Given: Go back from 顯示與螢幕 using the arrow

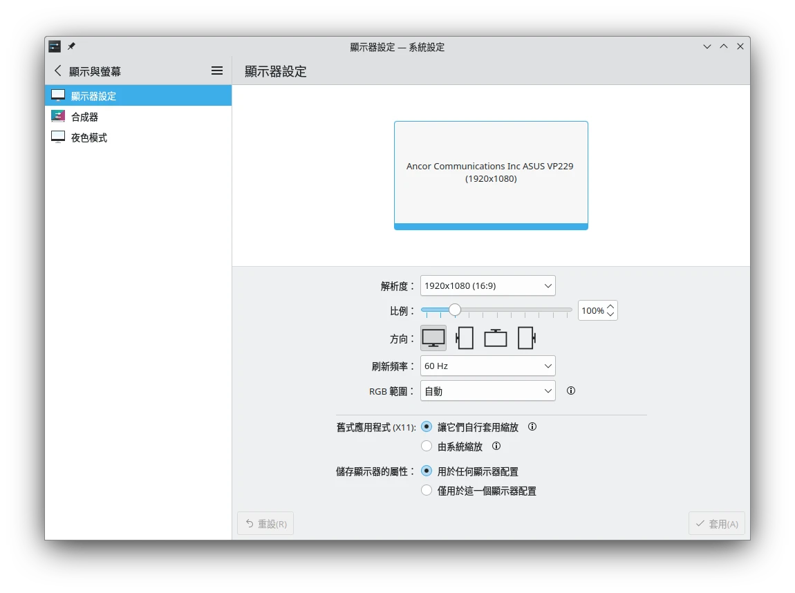Looking at the screenshot, I should (57, 70).
